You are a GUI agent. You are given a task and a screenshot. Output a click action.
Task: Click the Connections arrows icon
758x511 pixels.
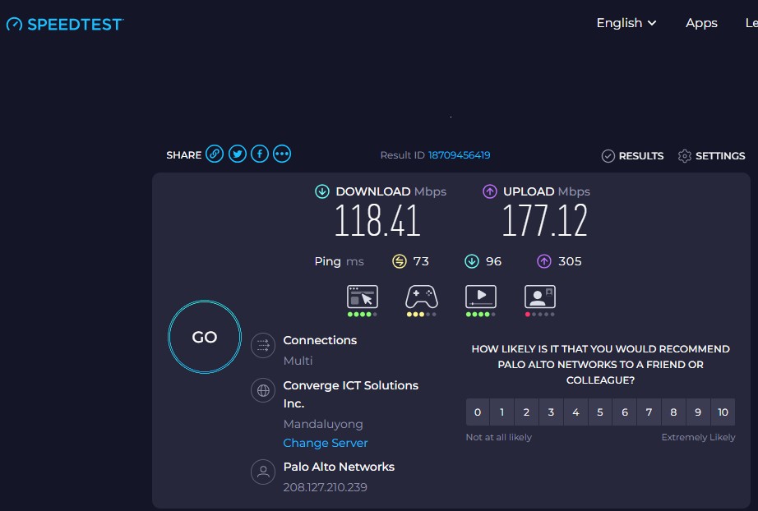263,345
